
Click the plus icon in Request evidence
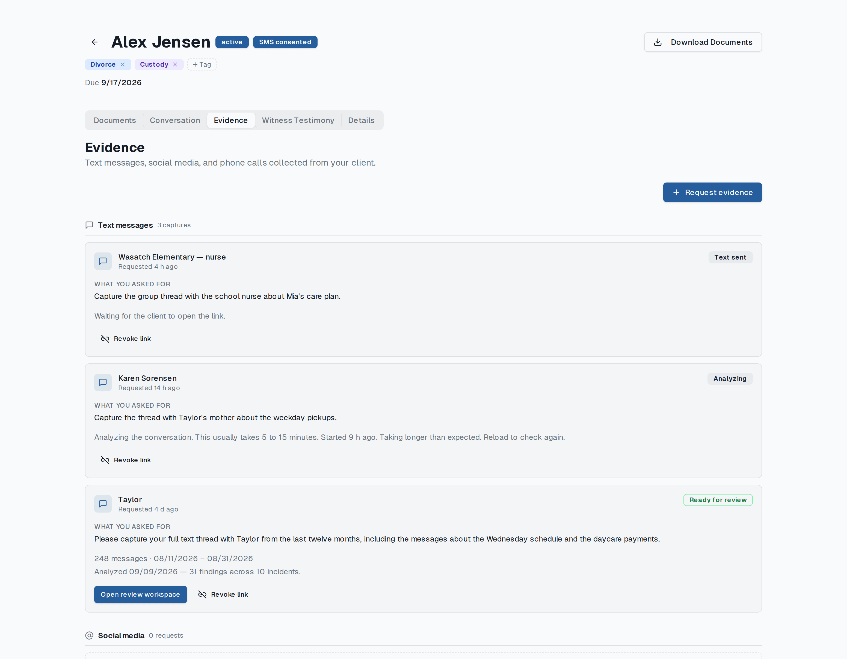[x=676, y=193]
